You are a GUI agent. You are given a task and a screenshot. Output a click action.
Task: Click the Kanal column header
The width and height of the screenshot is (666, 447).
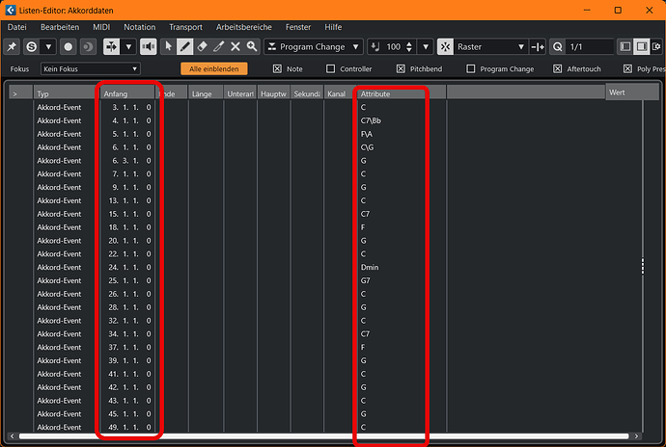click(340, 93)
